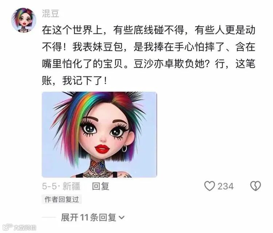Viewport: 273px width, 233px height.
Task: Click the line mentioning 表妹豆包
Action: (x=149, y=47)
